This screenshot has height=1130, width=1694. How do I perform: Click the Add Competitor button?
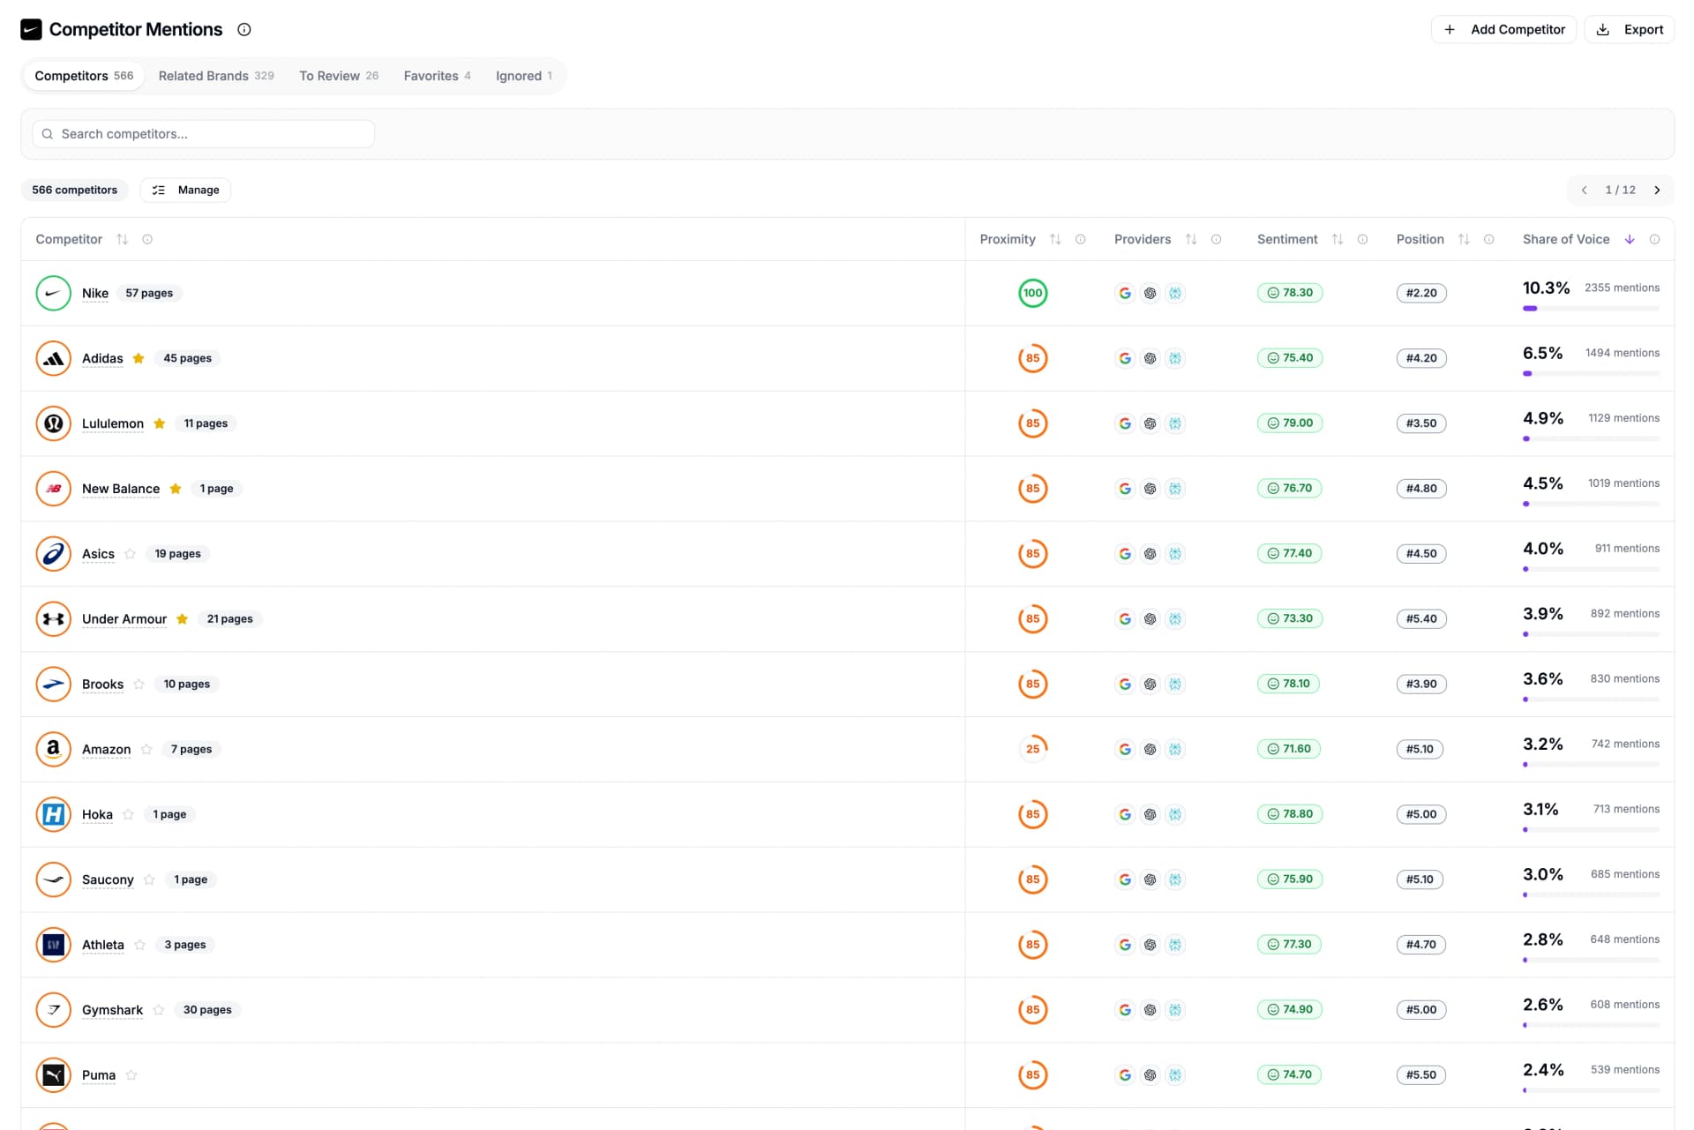1503,29
